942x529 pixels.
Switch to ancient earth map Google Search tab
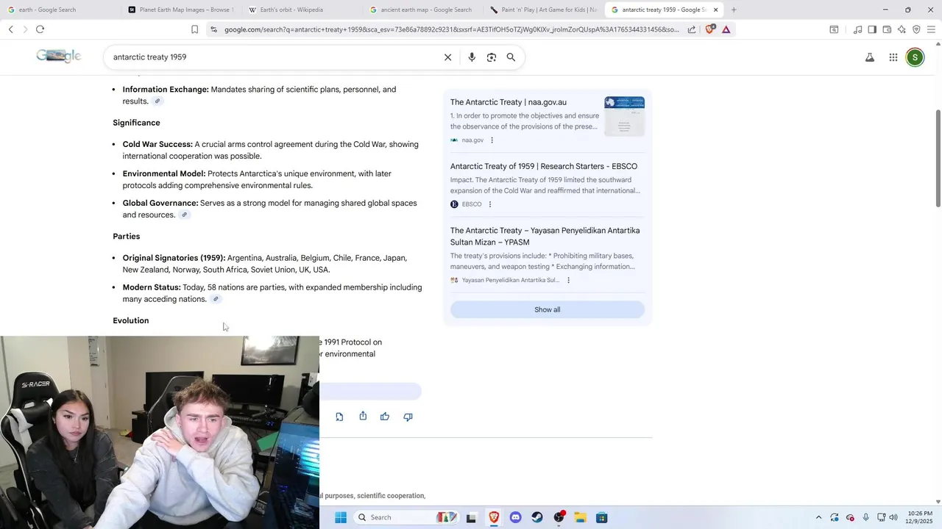tap(421, 10)
